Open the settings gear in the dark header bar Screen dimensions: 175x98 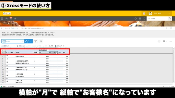136,19
